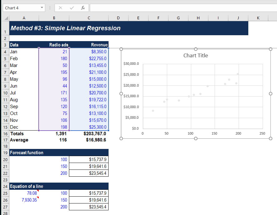Click the 100 horizontal axis label
Screen dimensions: 277x215
190,133
